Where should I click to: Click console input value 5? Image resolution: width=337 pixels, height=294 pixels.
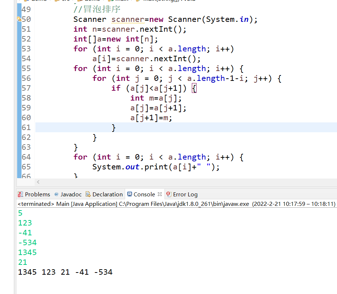[x=20, y=213]
